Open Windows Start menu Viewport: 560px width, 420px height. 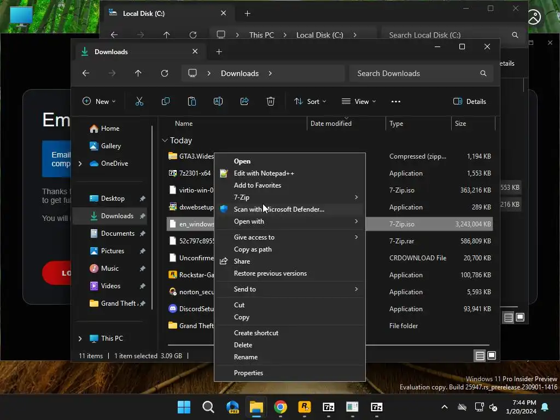point(184,407)
